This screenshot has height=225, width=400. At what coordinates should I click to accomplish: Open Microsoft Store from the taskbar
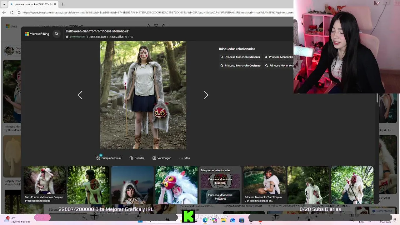(x=242, y=220)
